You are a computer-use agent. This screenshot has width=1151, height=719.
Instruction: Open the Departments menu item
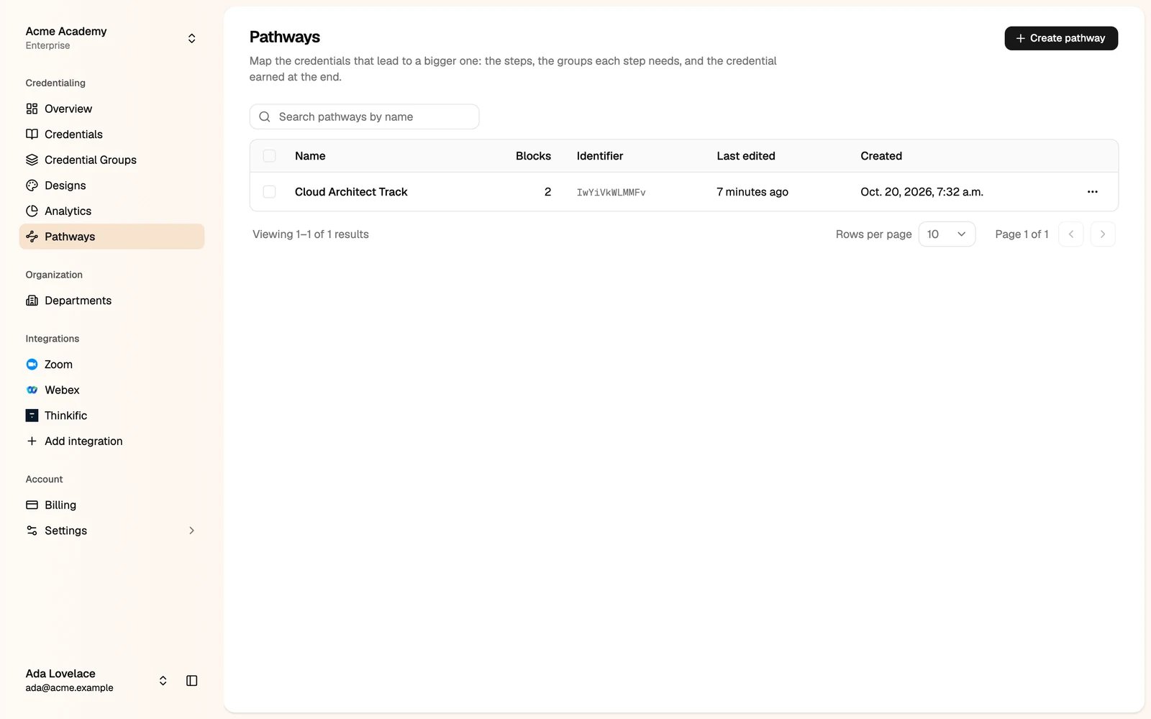pos(112,301)
